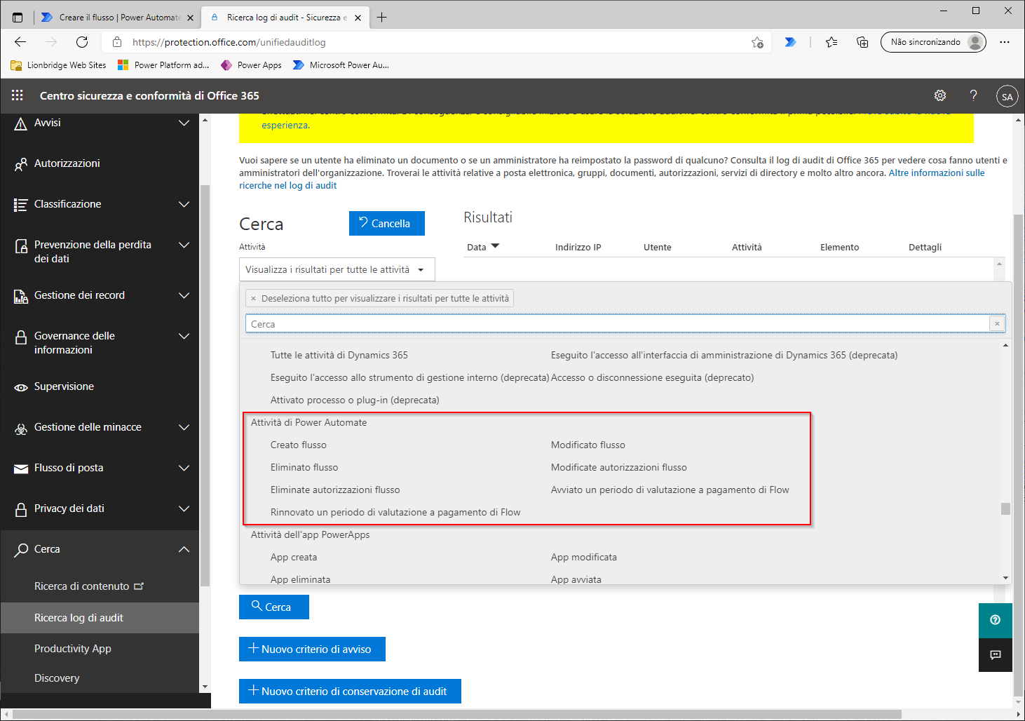
Task: Select Creato flusso activity
Action: coord(299,445)
